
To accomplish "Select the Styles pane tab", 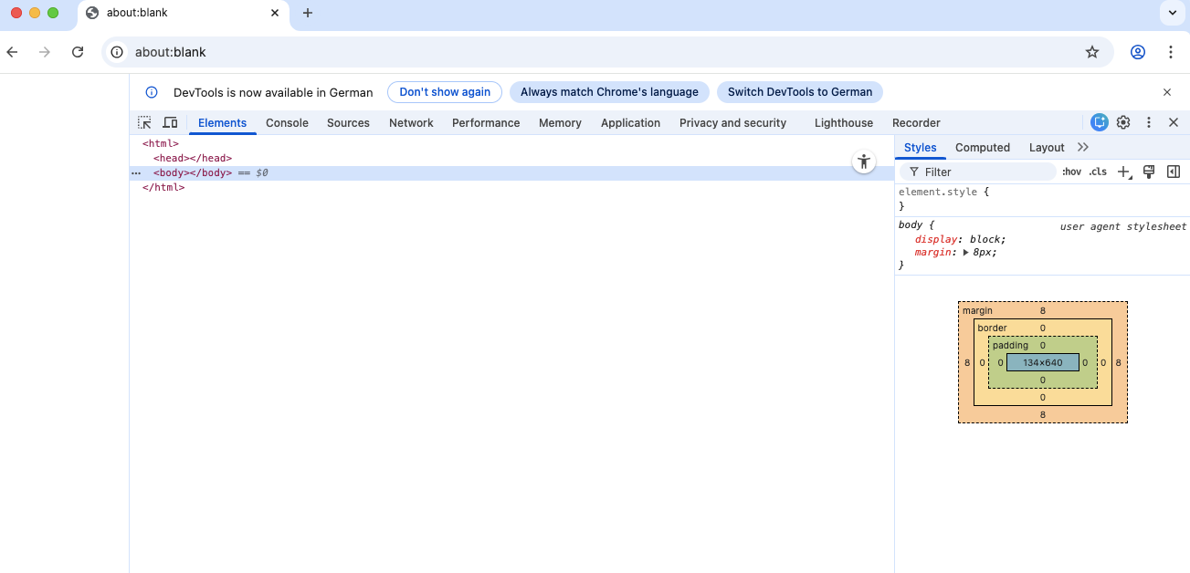I will [x=920, y=147].
